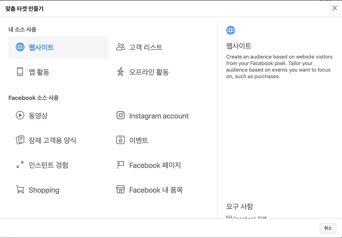The image size is (342, 238).
Task: Select the Shopping cart icon
Action: point(20,190)
